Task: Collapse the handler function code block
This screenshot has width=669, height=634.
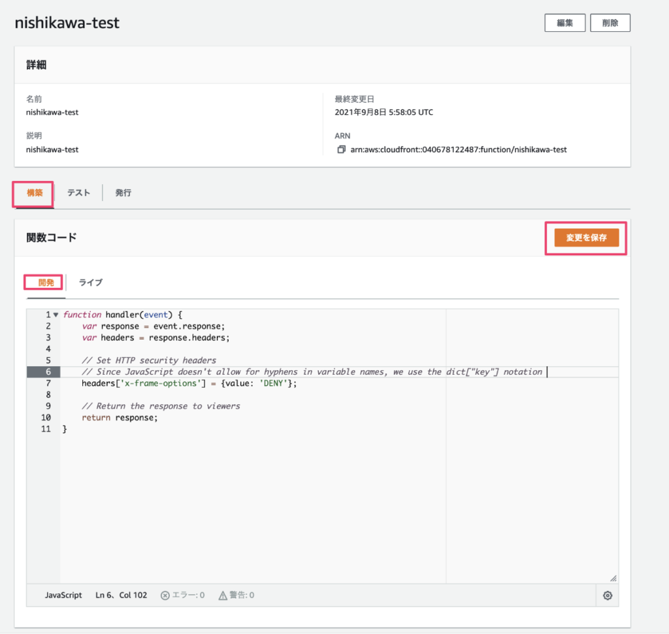Action: click(x=55, y=314)
